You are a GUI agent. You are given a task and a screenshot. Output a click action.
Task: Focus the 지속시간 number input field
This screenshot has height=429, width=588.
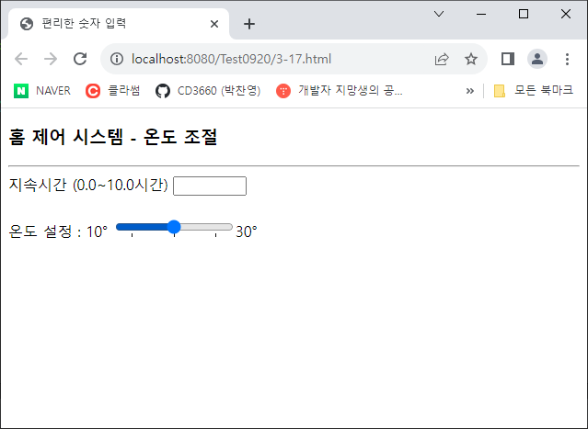click(210, 186)
